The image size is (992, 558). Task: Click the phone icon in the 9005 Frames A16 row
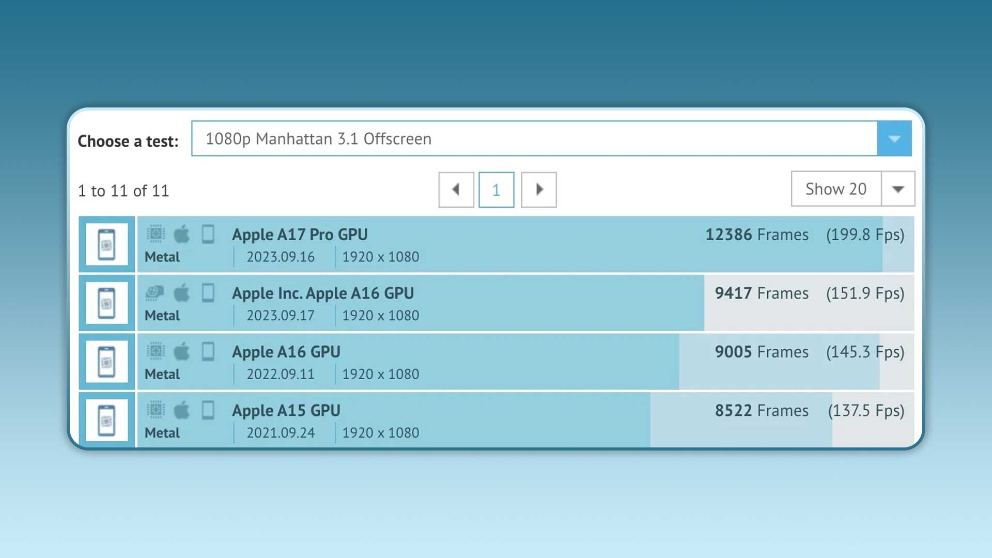(208, 351)
